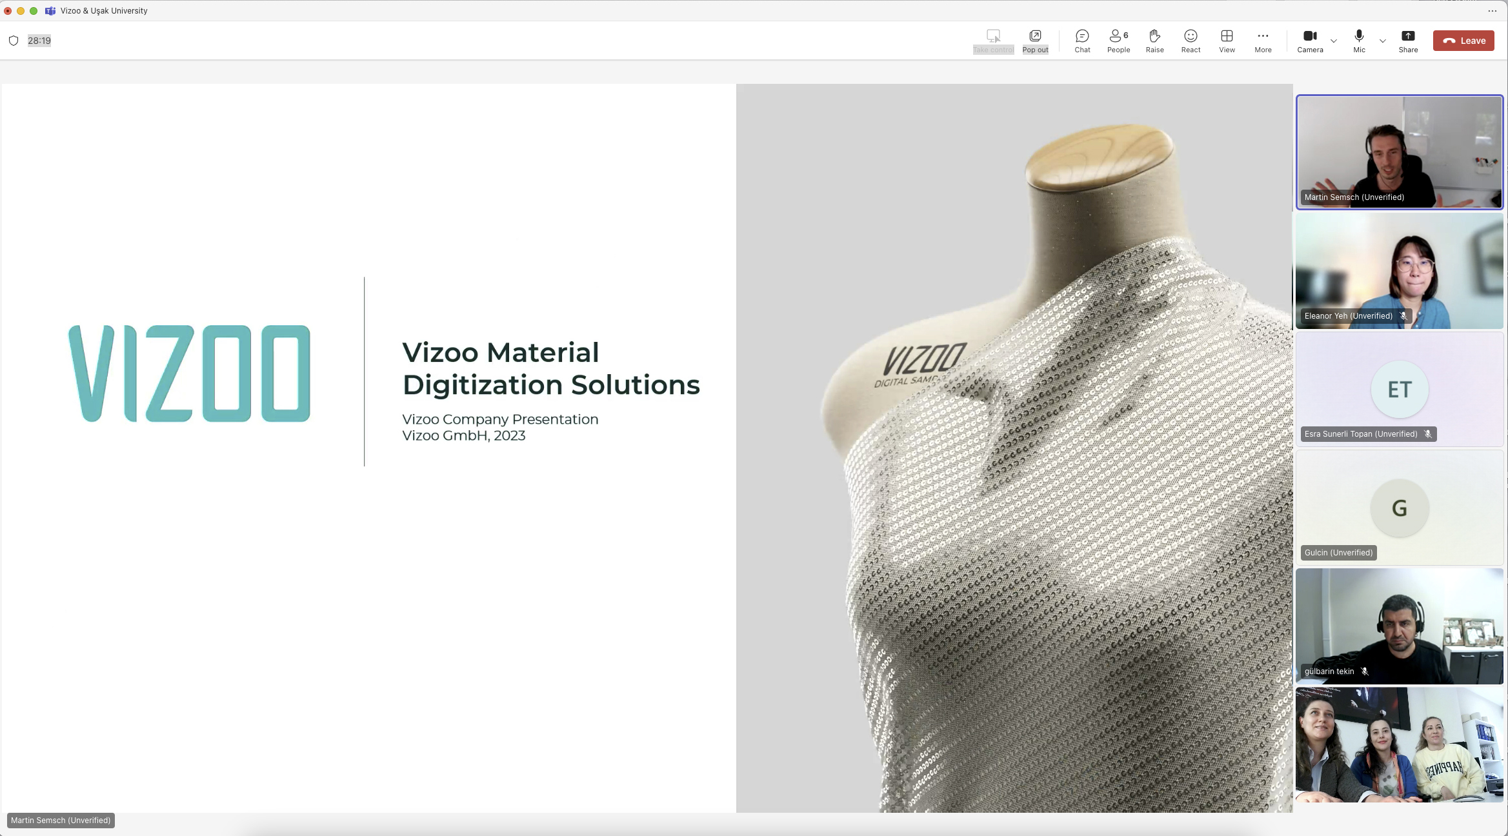
Task: Click the ET avatar of Esra Sunerli Topan
Action: (x=1399, y=390)
